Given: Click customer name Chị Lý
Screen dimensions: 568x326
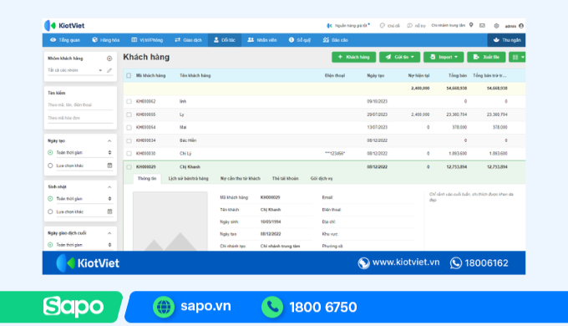Looking at the screenshot, I should 185,154.
